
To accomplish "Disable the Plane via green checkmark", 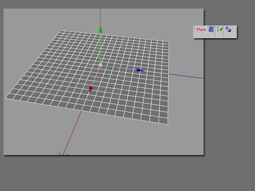I will (221, 29).
